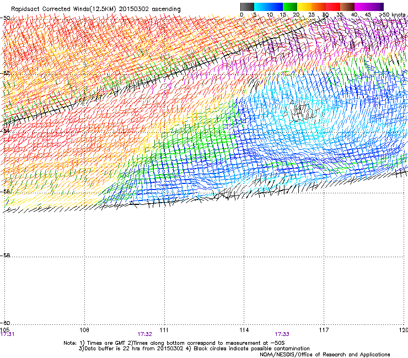
Task: Click the -58 latitude axis label
Action: point(5,256)
